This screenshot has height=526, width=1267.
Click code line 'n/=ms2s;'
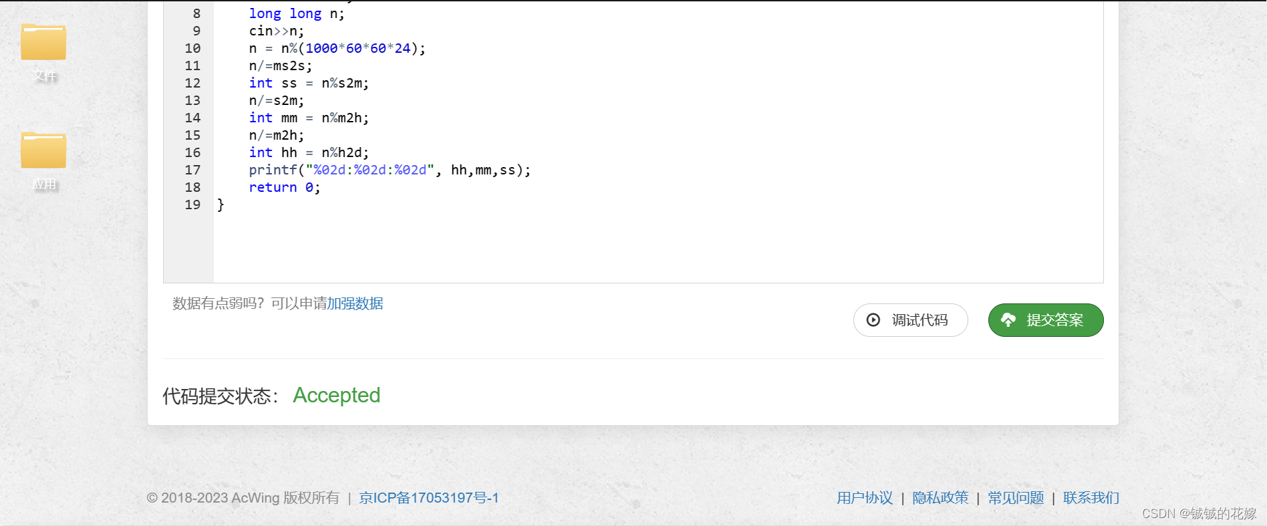281,65
